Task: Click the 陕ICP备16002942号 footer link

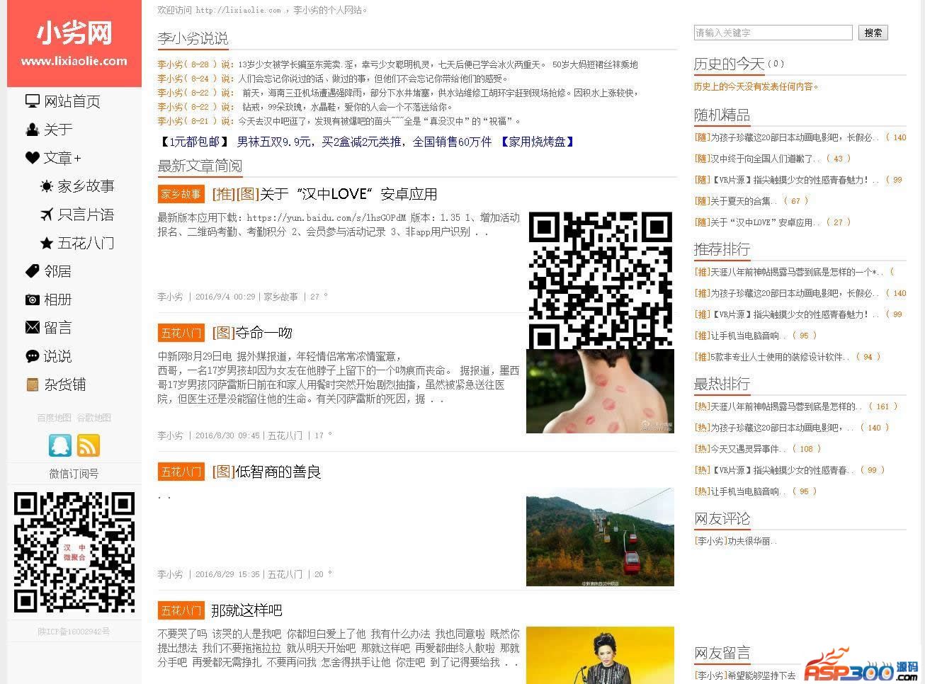Action: point(74,632)
